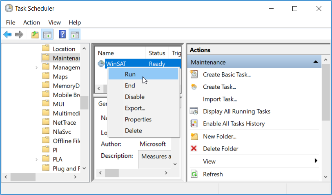Click the Display All Running Tasks icon
The image size is (332, 195).
point(194,111)
